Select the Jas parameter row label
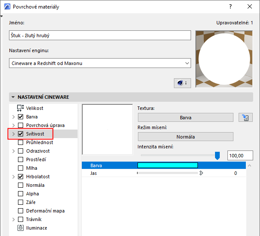The width and height of the screenshot is (260, 236). (93, 173)
